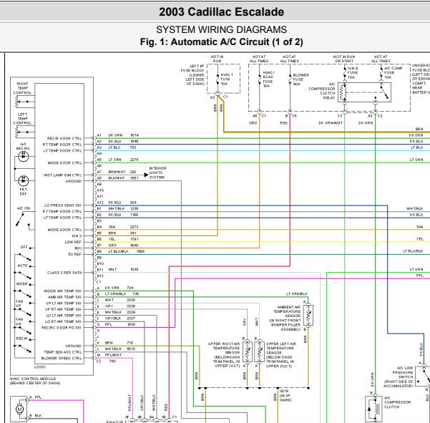This screenshot has width=430, height=423.
Task: Click the 'RECIR DOOR CTRL' pin label
Action: coord(64,138)
